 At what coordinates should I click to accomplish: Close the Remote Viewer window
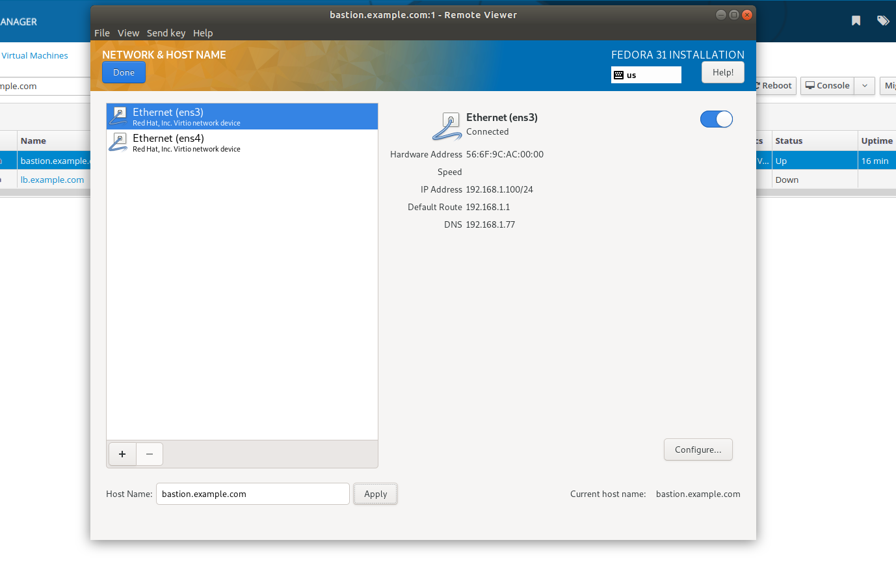(747, 14)
